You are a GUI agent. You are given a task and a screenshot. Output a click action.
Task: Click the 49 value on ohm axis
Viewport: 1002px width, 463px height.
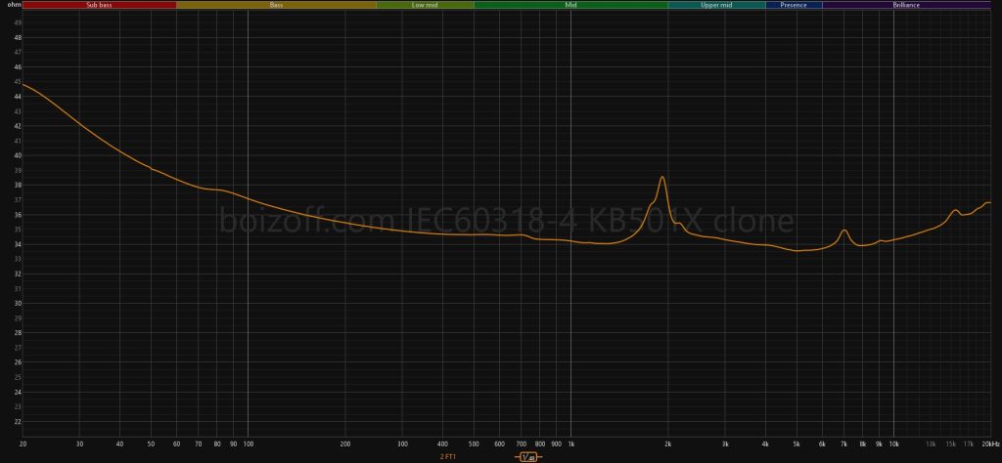18,22
